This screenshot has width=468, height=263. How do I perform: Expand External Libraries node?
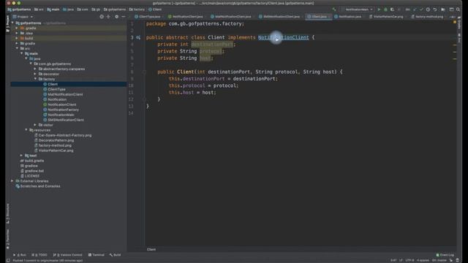(12, 181)
